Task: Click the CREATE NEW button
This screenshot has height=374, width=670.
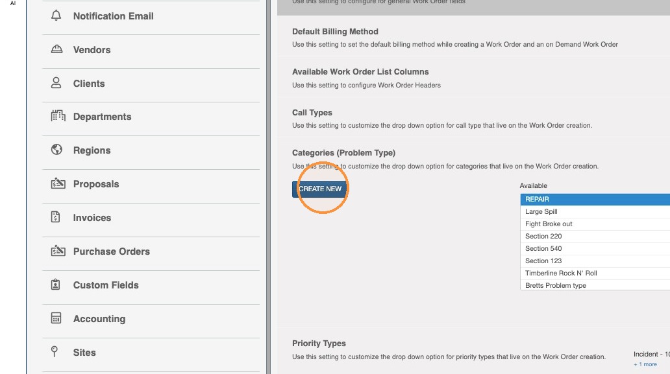Action: coord(319,189)
